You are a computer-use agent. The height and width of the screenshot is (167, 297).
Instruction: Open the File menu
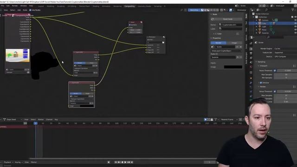2,6
